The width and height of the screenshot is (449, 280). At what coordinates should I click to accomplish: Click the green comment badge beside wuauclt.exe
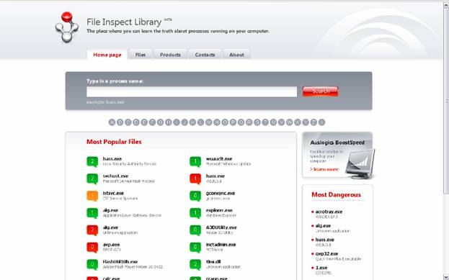pyautogui.click(x=195, y=161)
